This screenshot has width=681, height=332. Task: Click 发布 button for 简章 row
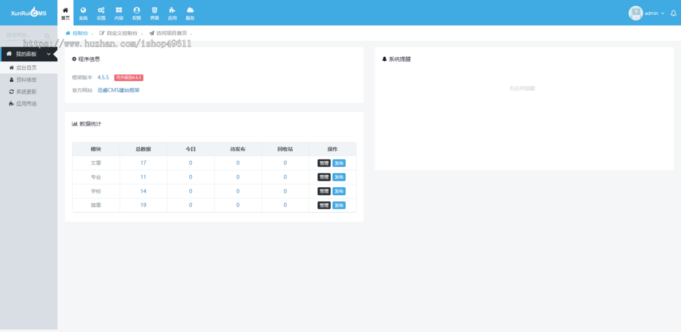(x=339, y=205)
